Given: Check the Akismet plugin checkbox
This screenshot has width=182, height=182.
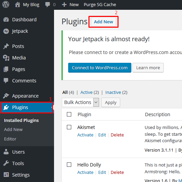Looking at the screenshot, I should click(x=69, y=127).
